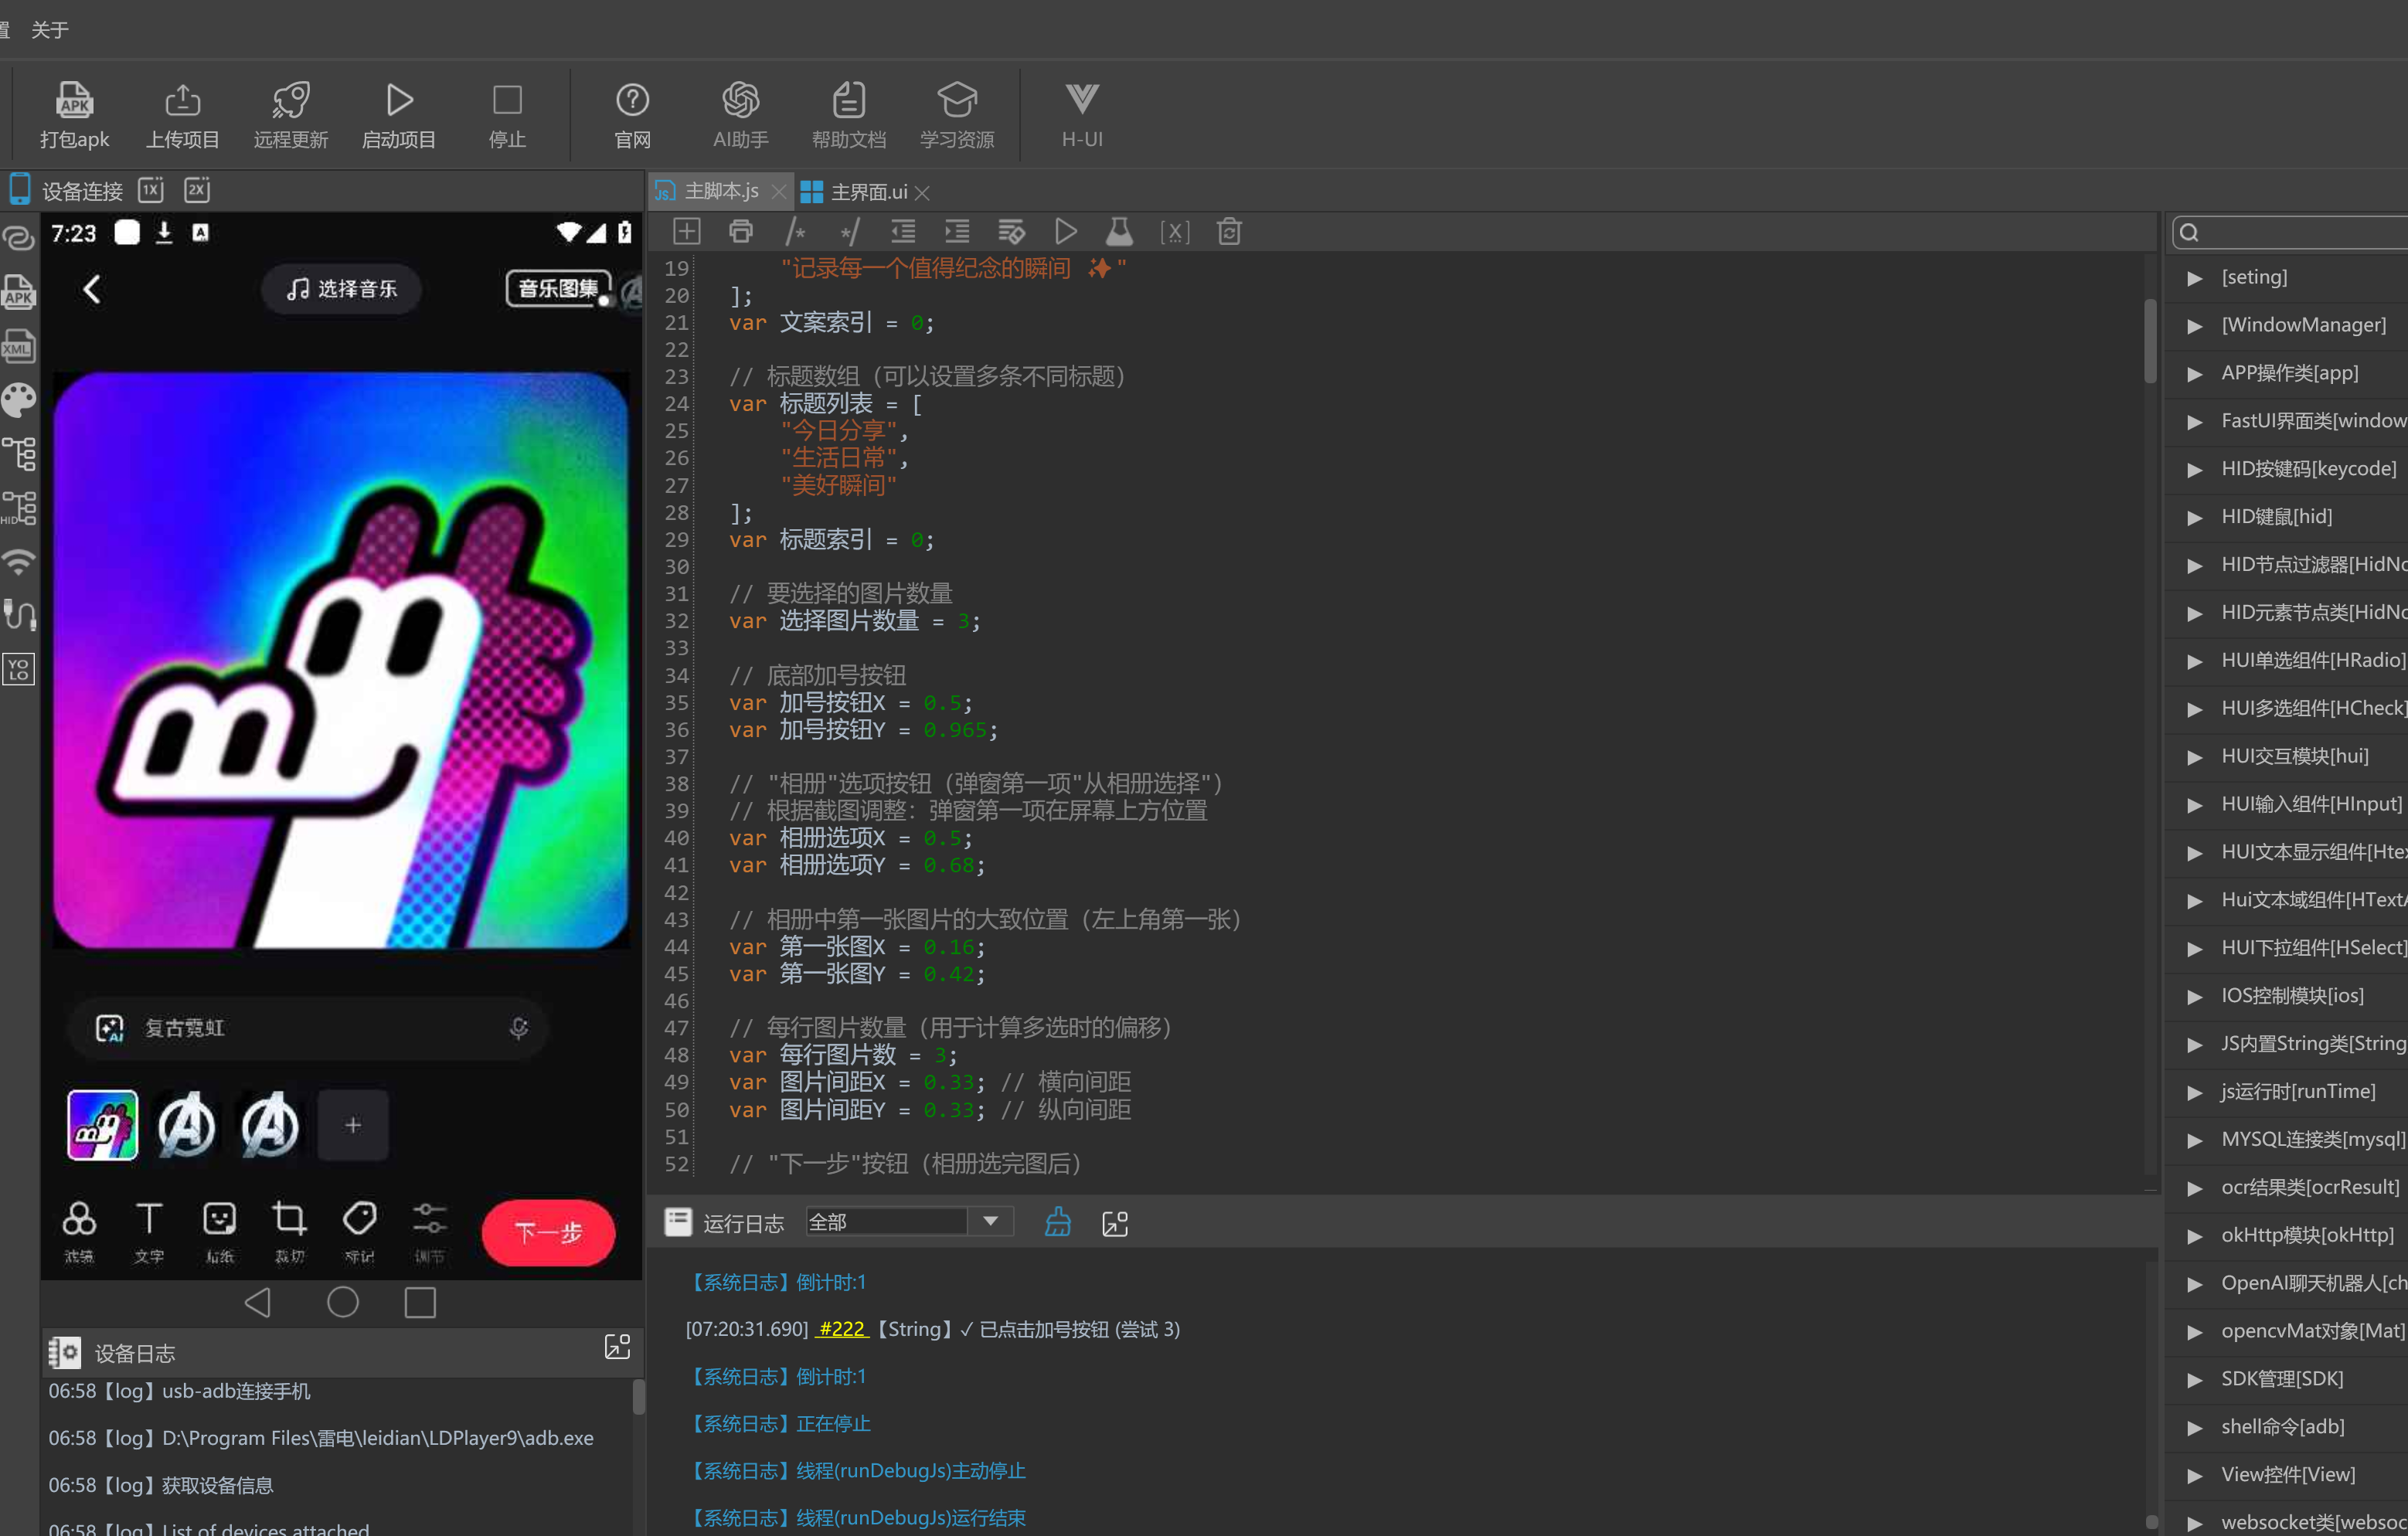This screenshot has width=2408, height=1536.
Task: Set device view to 1X scale
Action: [151, 190]
